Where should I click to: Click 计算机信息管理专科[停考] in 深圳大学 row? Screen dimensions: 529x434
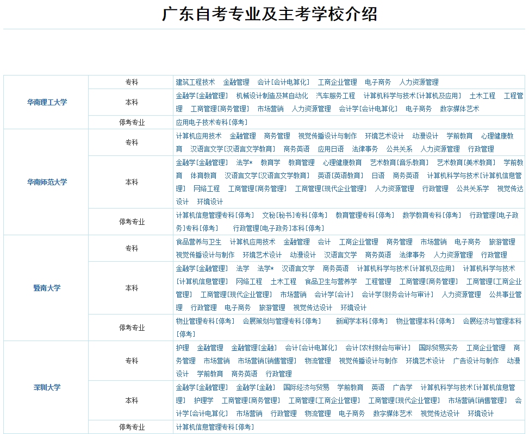click(215, 427)
